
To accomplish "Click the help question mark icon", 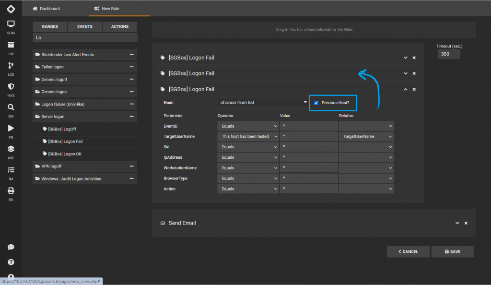I will tap(11, 262).
